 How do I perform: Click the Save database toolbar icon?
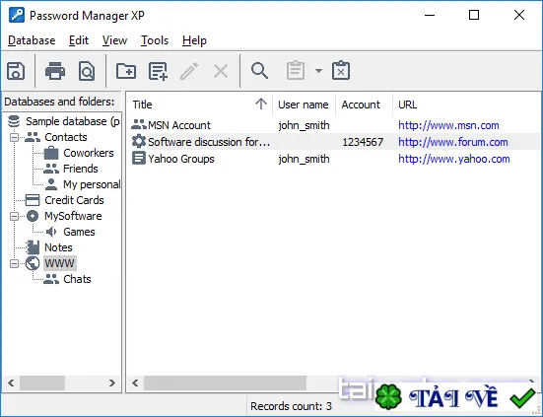[x=16, y=71]
